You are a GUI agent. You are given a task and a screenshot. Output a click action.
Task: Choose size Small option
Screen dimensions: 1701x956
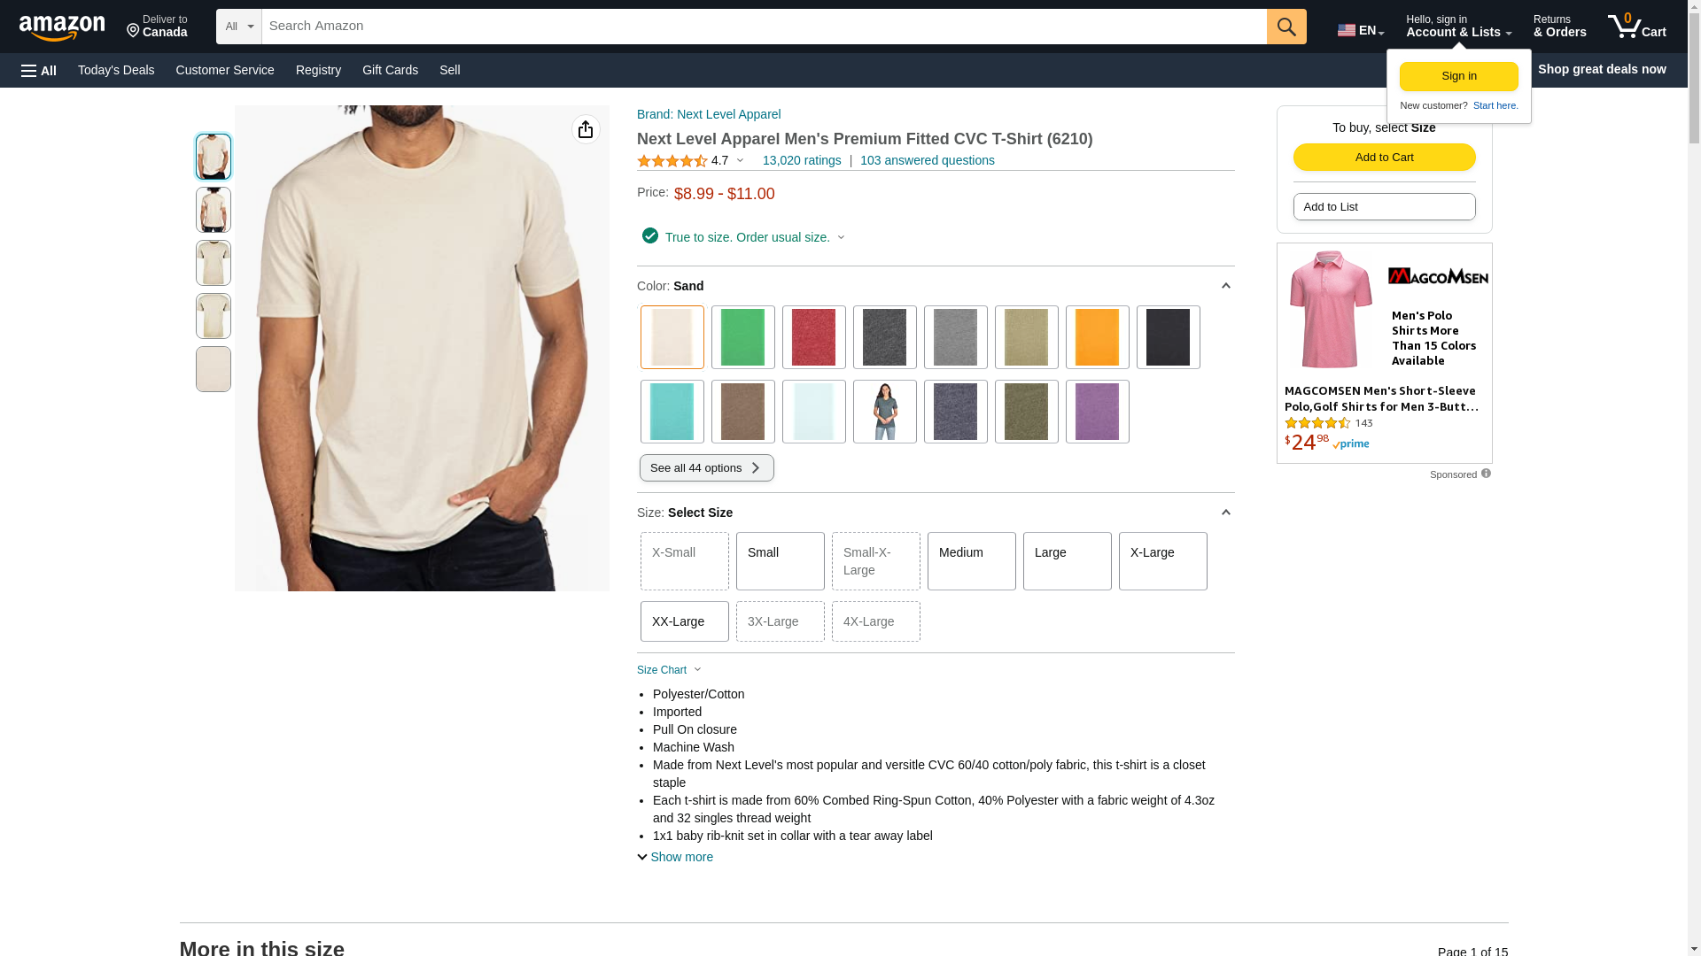point(780,561)
